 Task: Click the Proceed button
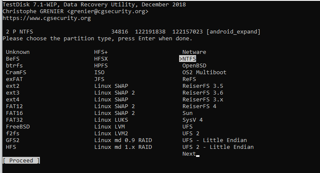coord(21,161)
